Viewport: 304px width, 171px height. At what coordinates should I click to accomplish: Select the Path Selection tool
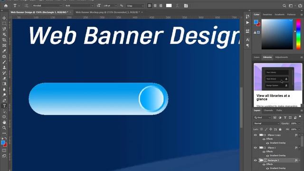click(x=4, y=112)
